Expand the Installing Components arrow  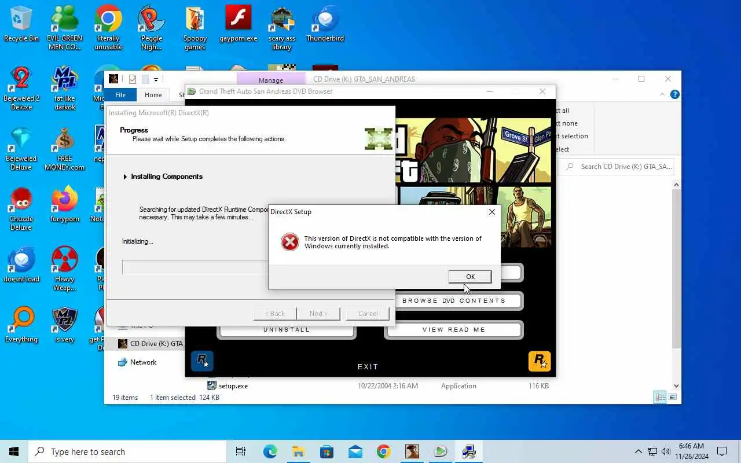click(x=125, y=177)
